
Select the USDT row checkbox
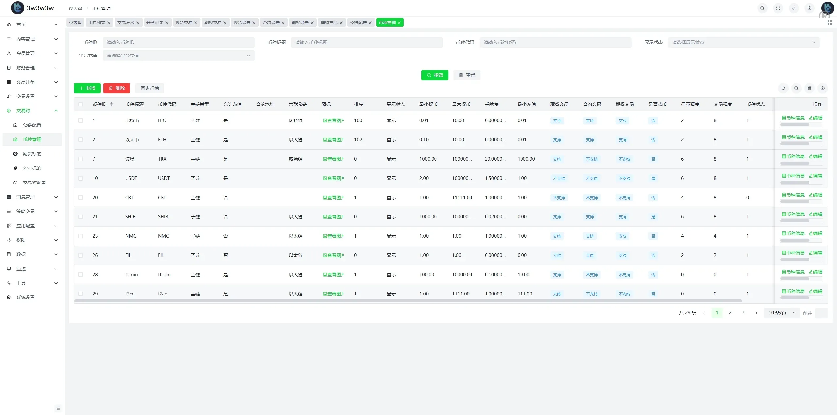pyautogui.click(x=81, y=178)
